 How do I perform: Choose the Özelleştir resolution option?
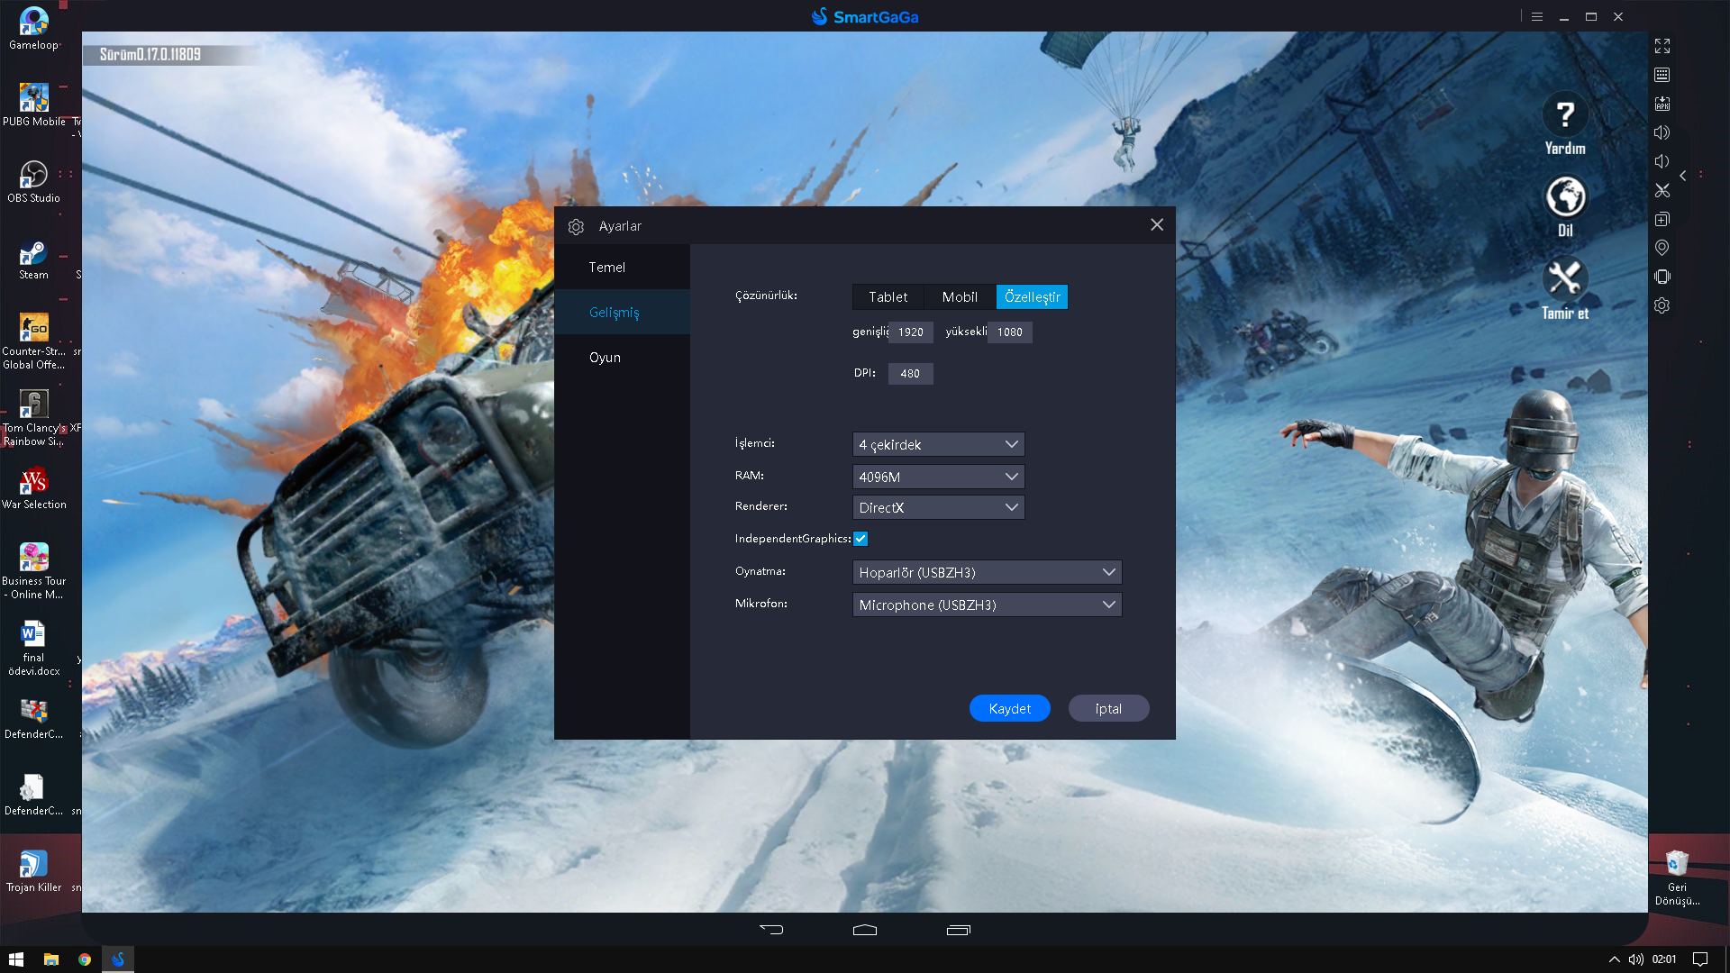coord(1032,296)
